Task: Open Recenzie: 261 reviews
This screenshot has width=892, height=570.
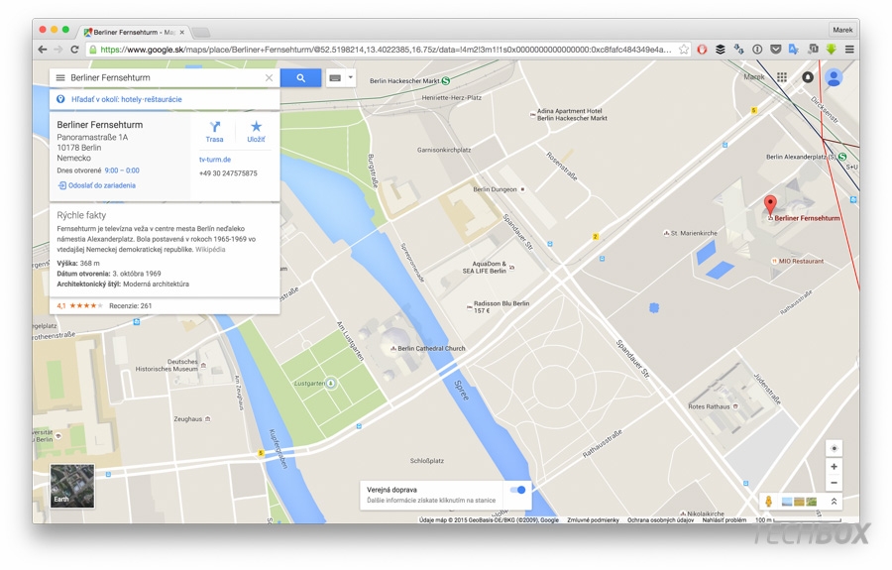Action: click(130, 305)
